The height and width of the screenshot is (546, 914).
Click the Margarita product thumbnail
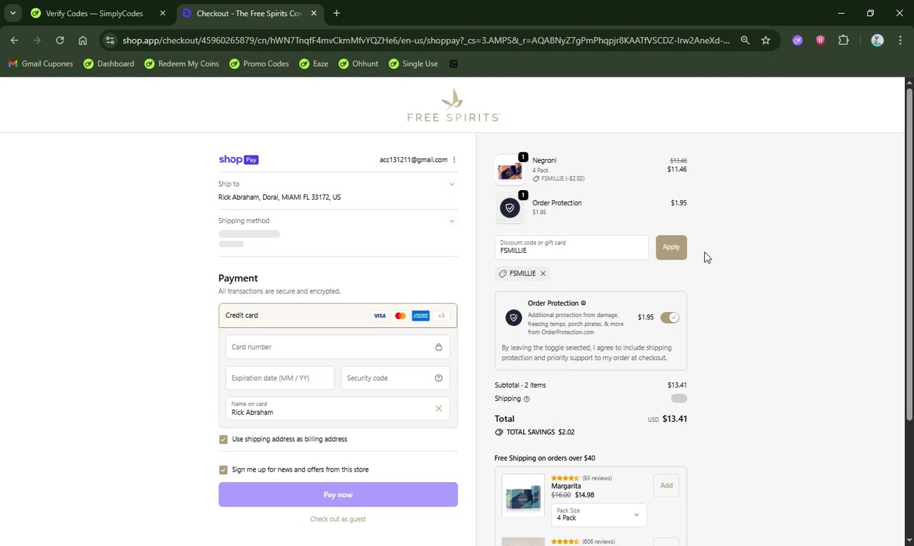coord(523,495)
